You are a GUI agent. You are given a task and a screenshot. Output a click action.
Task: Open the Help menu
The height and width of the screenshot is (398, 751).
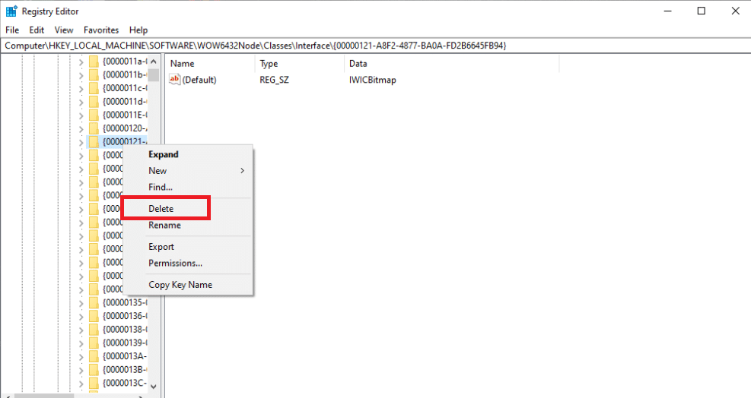pos(138,30)
